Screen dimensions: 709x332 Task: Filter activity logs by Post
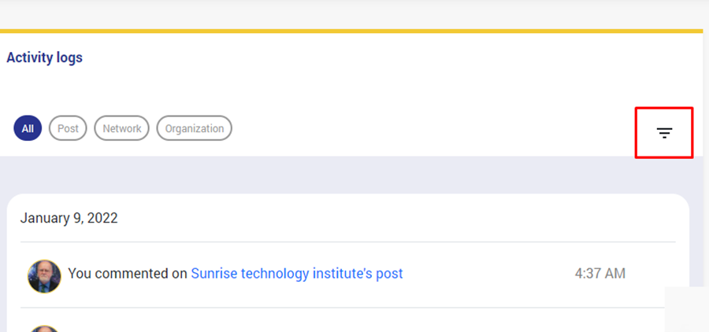(68, 128)
